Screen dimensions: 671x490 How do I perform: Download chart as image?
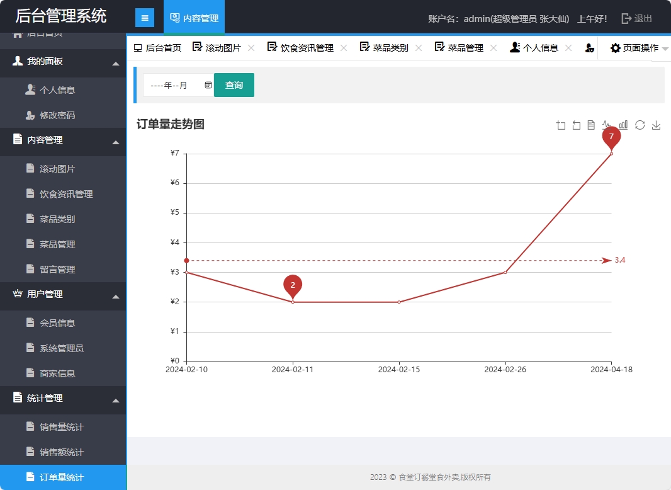tap(656, 125)
